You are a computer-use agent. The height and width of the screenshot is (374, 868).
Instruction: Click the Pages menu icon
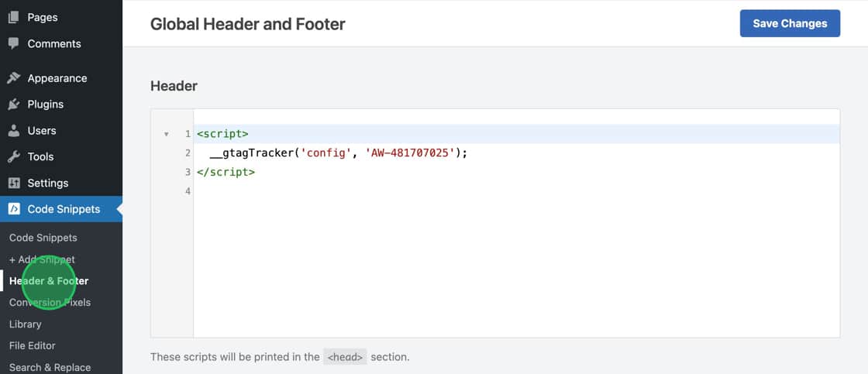point(14,17)
